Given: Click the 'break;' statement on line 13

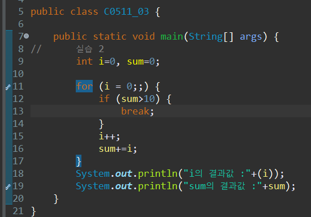Looking at the screenshot, I should coord(137,111).
